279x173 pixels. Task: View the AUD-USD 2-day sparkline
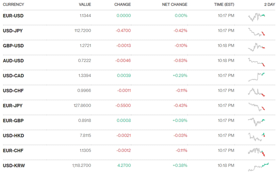tap(257, 62)
